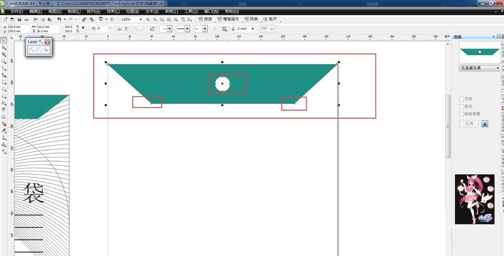Screen dimensions: 504x256
Task: Choose the Ellipse tool in the toolbox
Action: point(4,89)
